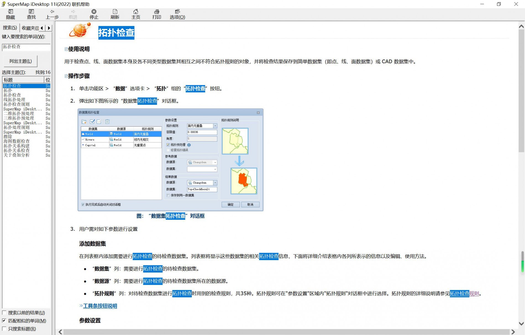
Task: Click the horizontal scrollbar thumb
Action: pyautogui.click(x=286, y=332)
